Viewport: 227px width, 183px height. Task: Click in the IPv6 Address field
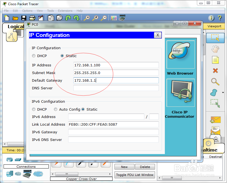(106, 117)
